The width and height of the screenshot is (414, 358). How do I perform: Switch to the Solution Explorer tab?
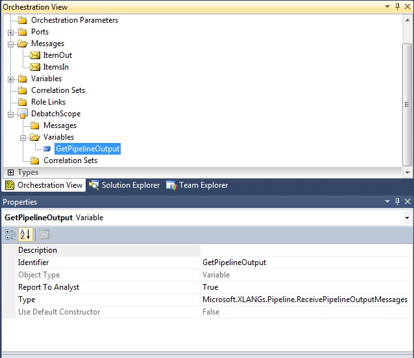coord(124,185)
